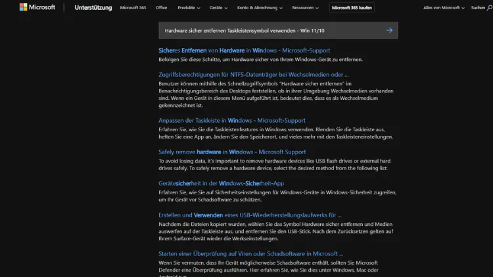Open Starten einer Überprüfung auf Viren result
Image resolution: width=493 pixels, height=277 pixels.
250,254
